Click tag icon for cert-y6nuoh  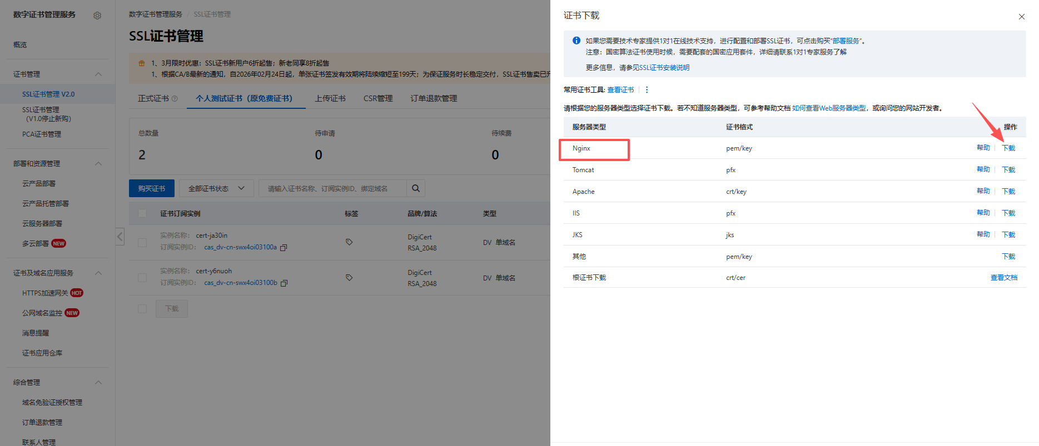349,278
